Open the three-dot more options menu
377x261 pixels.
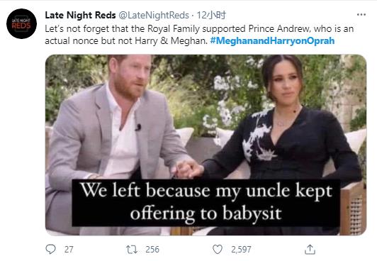point(361,15)
